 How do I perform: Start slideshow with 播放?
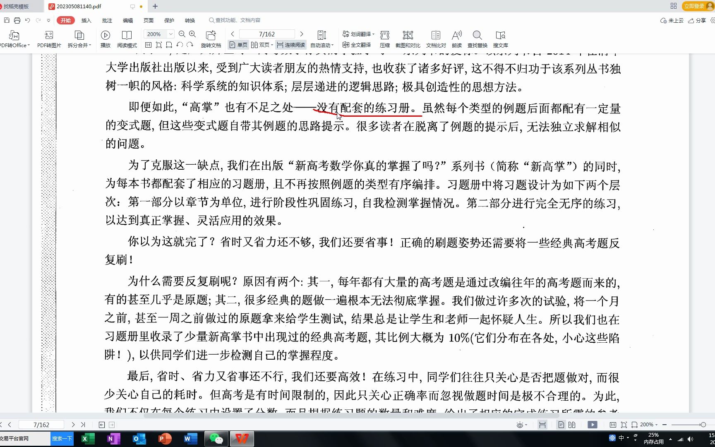[x=106, y=39]
